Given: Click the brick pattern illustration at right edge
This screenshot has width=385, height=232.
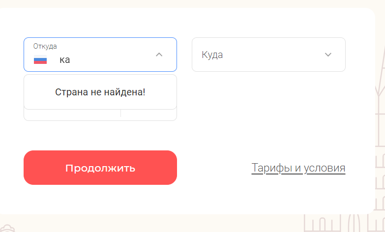Looking at the screenshot, I should click(x=380, y=177).
